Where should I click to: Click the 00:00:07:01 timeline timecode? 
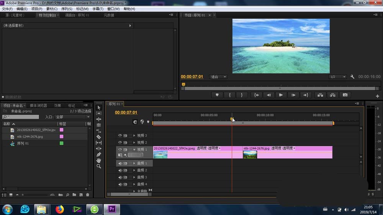(x=126, y=112)
